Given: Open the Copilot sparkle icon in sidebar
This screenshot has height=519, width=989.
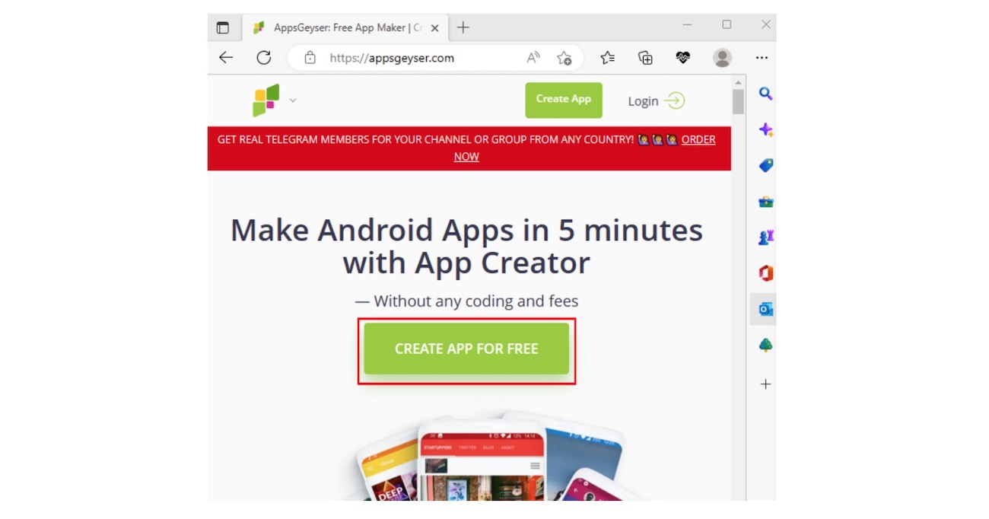Looking at the screenshot, I should [765, 129].
